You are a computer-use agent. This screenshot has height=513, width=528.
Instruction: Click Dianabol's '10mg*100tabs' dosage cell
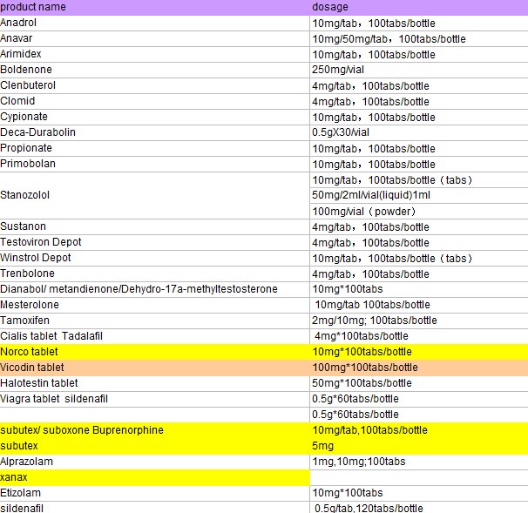pyautogui.click(x=419, y=289)
